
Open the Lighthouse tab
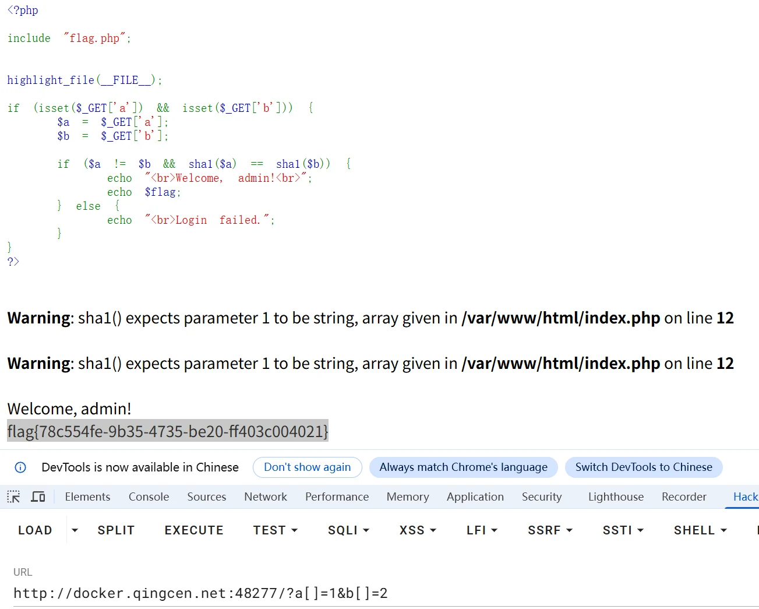tap(616, 497)
